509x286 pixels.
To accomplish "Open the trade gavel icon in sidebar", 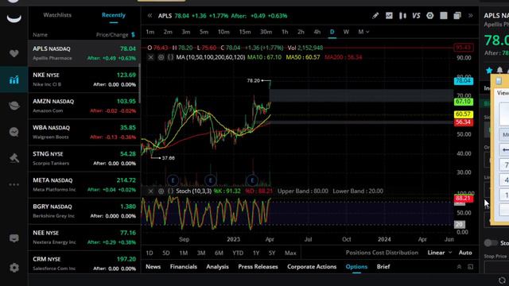I will (14, 158).
